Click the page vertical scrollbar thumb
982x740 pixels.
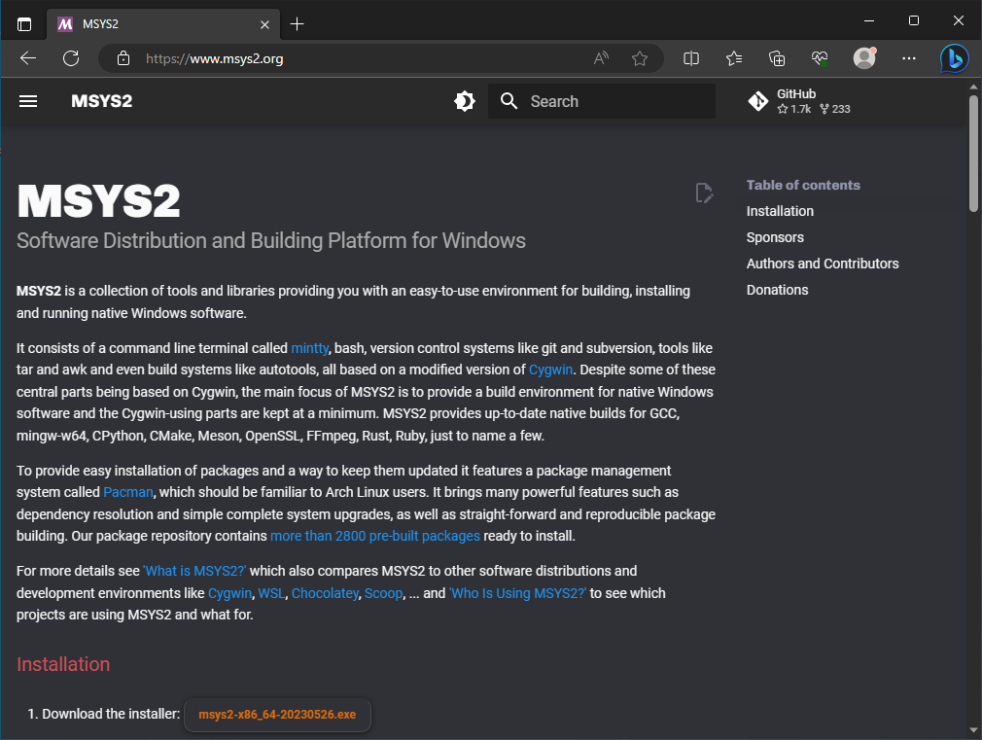tap(973, 154)
